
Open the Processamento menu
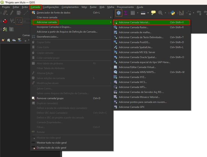click(125, 7)
